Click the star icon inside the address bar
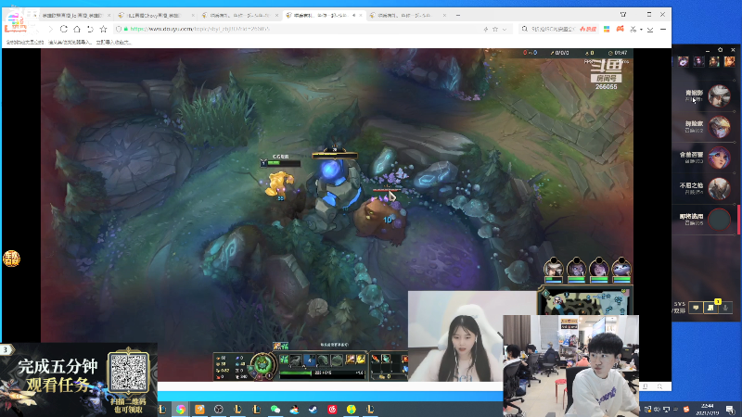 (495, 29)
